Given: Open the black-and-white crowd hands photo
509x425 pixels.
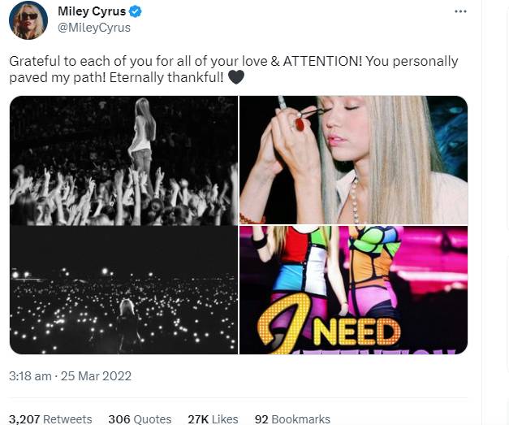Looking at the screenshot, I should click(x=123, y=160).
